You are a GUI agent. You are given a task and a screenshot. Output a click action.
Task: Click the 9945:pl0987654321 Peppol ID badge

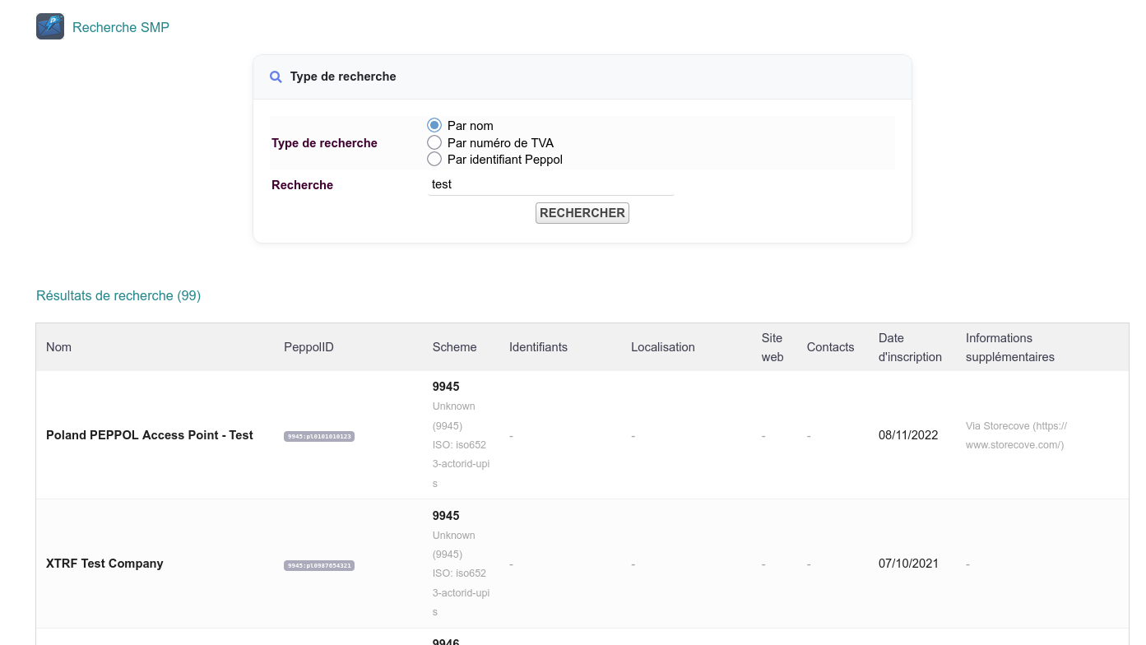(x=319, y=565)
